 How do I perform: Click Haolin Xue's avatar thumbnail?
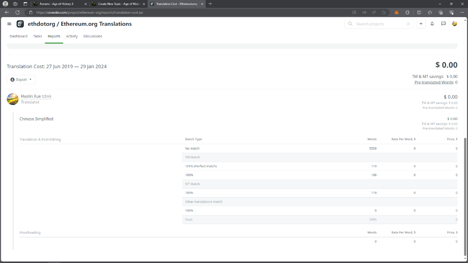[13, 99]
